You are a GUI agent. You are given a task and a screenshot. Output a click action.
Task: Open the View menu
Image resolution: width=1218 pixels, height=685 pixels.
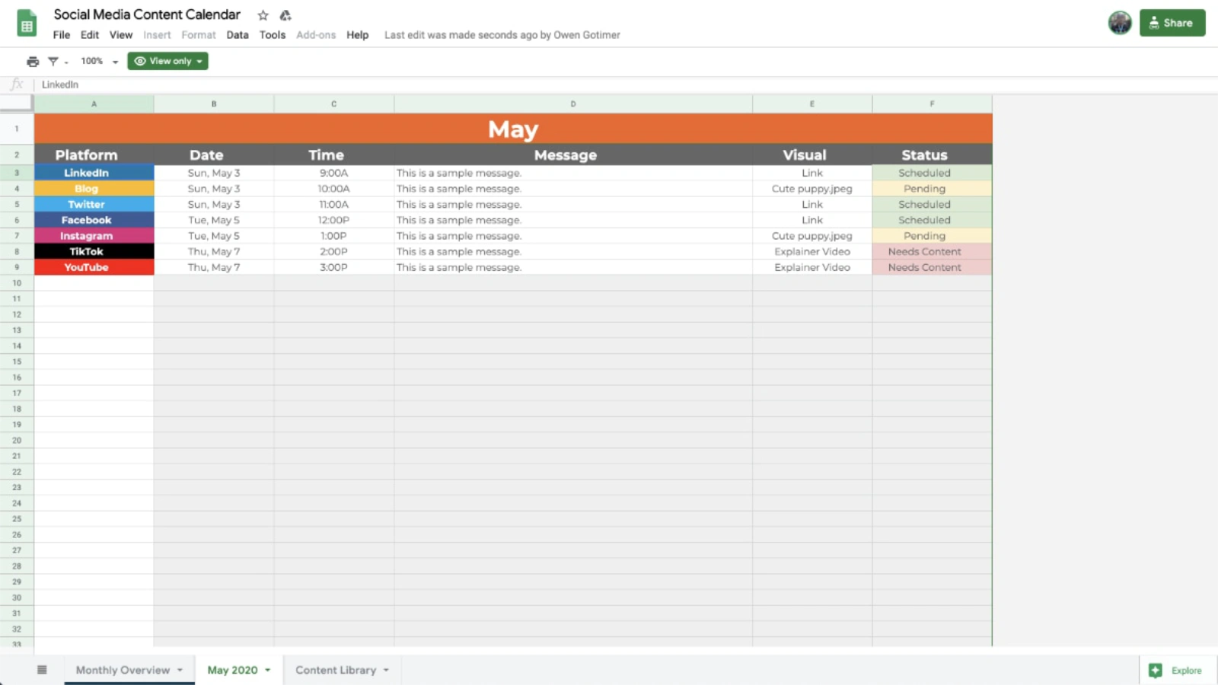click(x=121, y=35)
